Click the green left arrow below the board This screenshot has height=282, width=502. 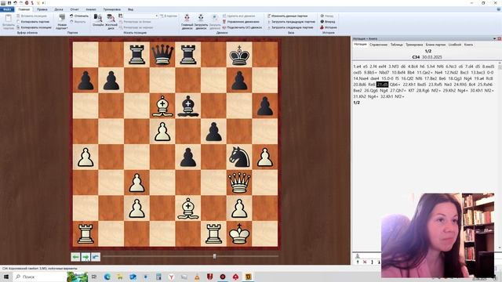click(x=75, y=257)
